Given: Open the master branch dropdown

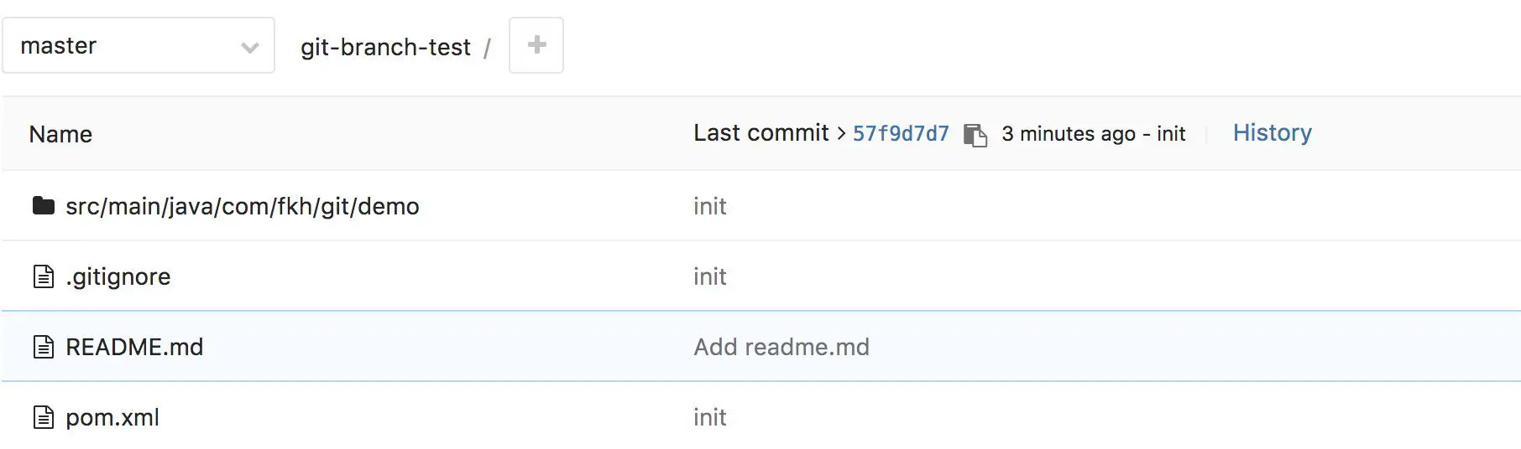Looking at the screenshot, I should coord(126,46).
